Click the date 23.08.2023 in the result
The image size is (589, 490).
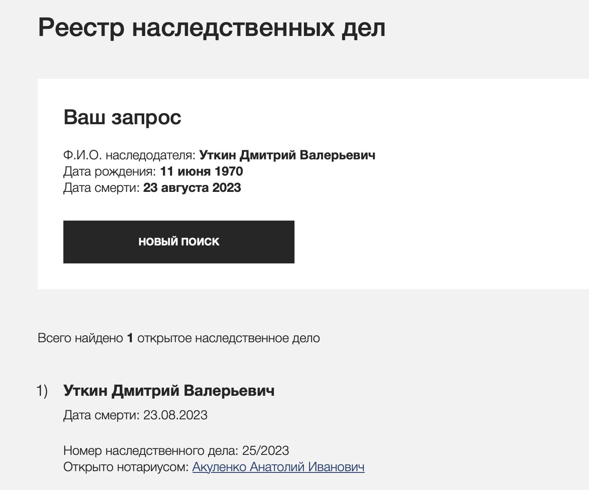coord(175,415)
